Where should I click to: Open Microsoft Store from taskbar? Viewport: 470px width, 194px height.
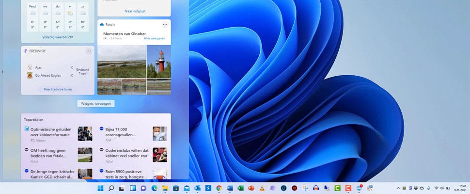tap(176, 188)
